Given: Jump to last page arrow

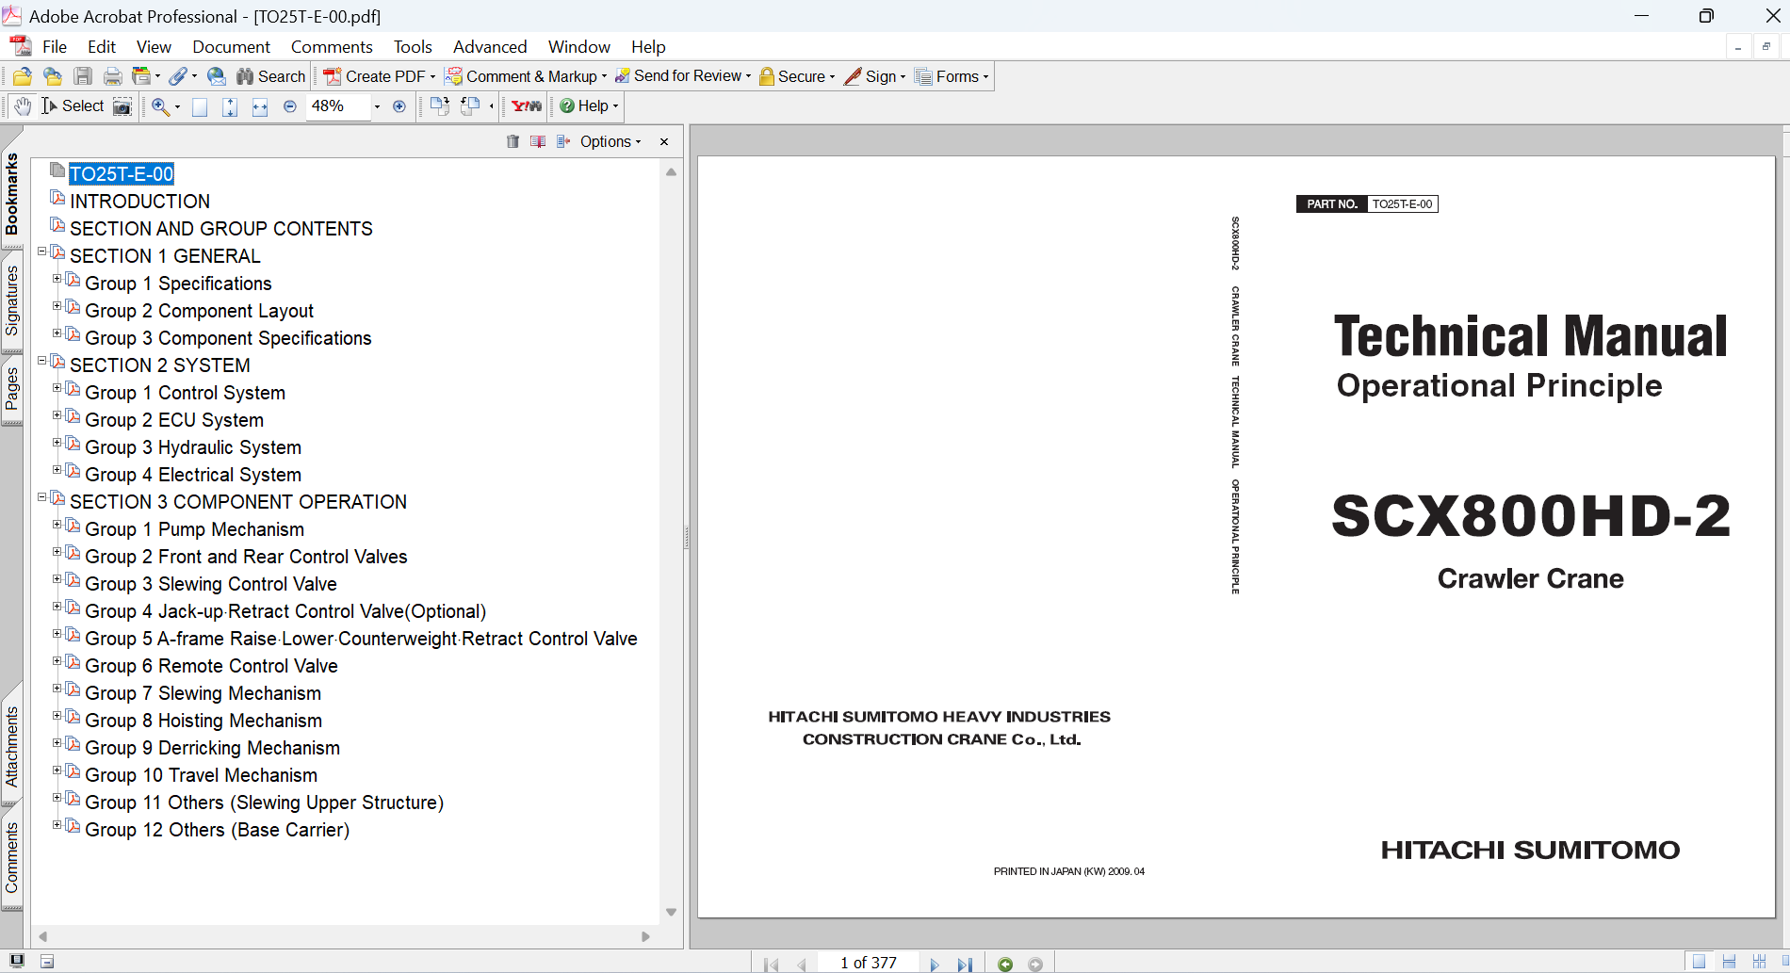Looking at the screenshot, I should coord(965,964).
